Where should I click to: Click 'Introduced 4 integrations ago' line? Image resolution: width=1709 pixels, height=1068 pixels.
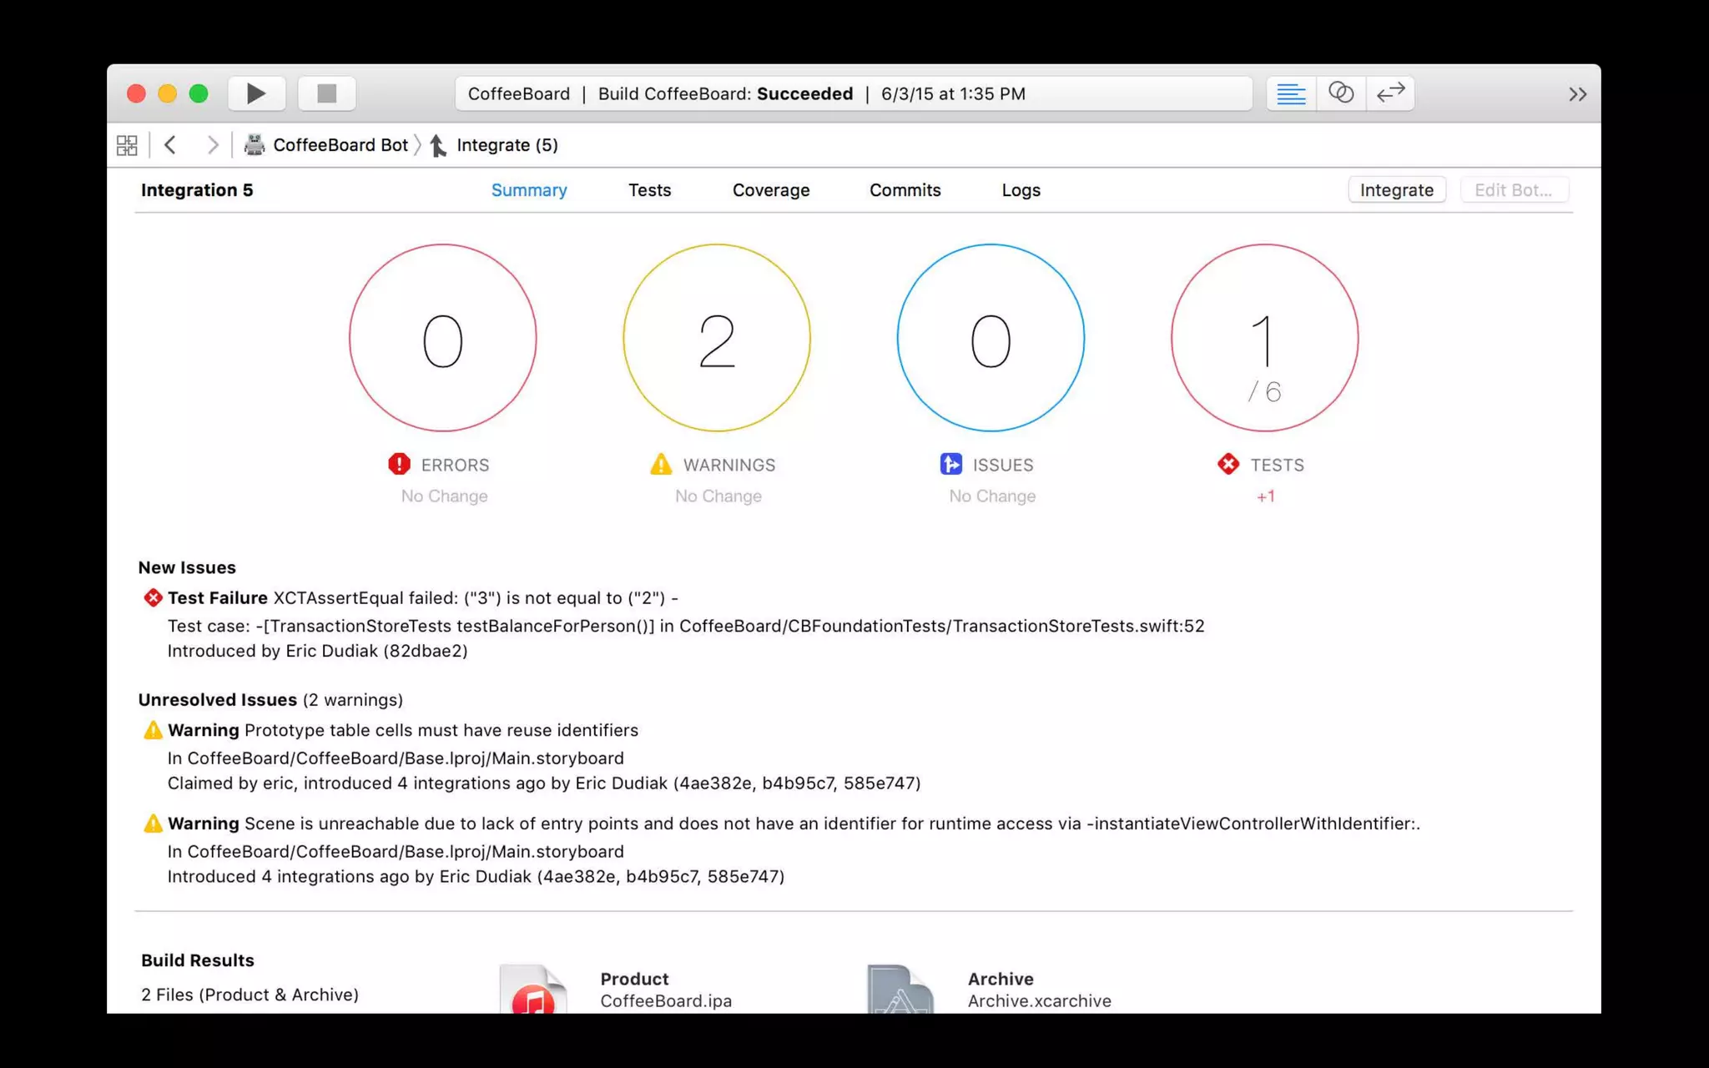(476, 877)
